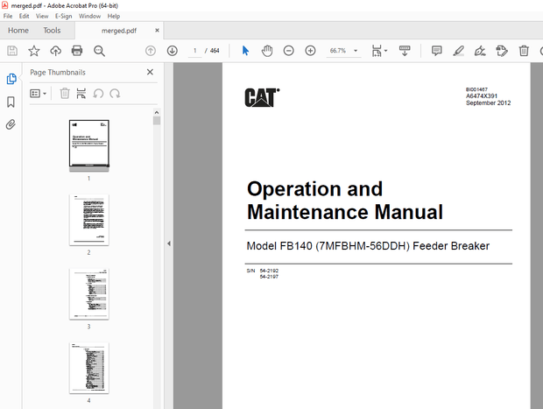Select the merged.pdf document tab

(x=119, y=31)
